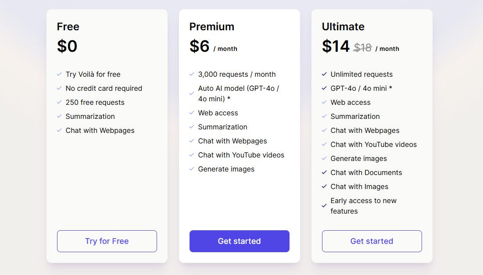Click the checkmark beside Web access in Premium

click(191, 113)
